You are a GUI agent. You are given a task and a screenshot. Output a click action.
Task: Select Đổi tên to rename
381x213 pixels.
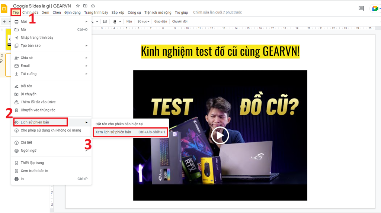pos(51,86)
